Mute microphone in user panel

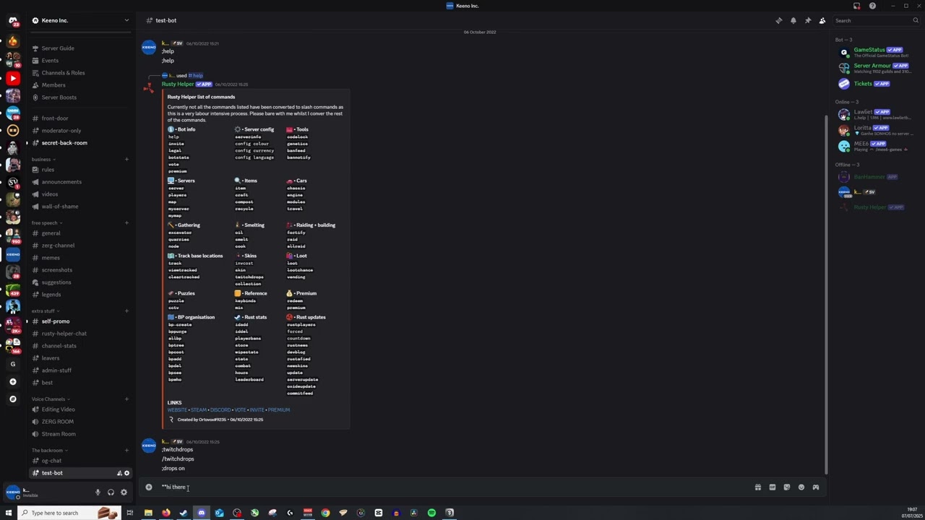(x=98, y=493)
